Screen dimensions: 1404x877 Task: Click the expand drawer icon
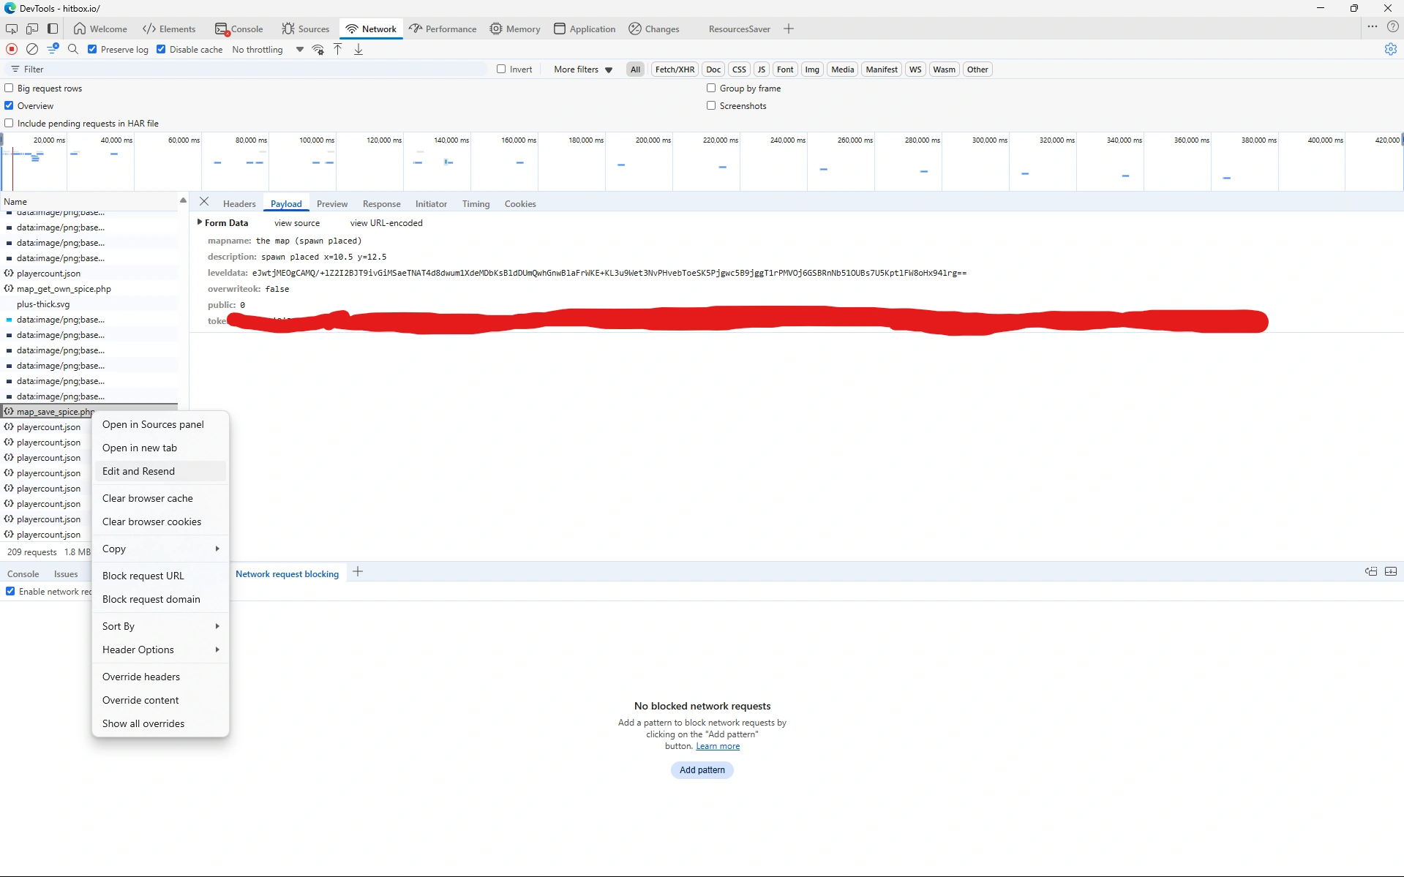pos(1391,572)
